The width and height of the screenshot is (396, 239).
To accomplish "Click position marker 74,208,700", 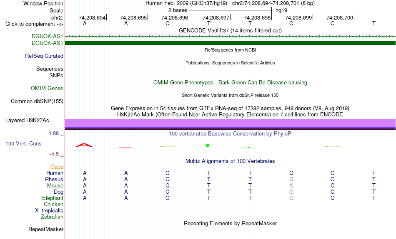I will pyautogui.click(x=340, y=17).
